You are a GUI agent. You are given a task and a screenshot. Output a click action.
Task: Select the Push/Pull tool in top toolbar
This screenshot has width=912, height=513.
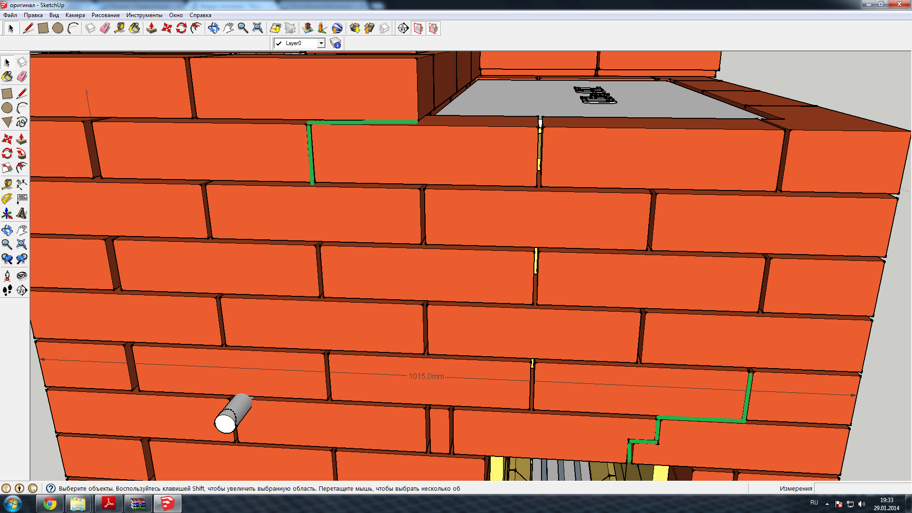[x=152, y=28]
